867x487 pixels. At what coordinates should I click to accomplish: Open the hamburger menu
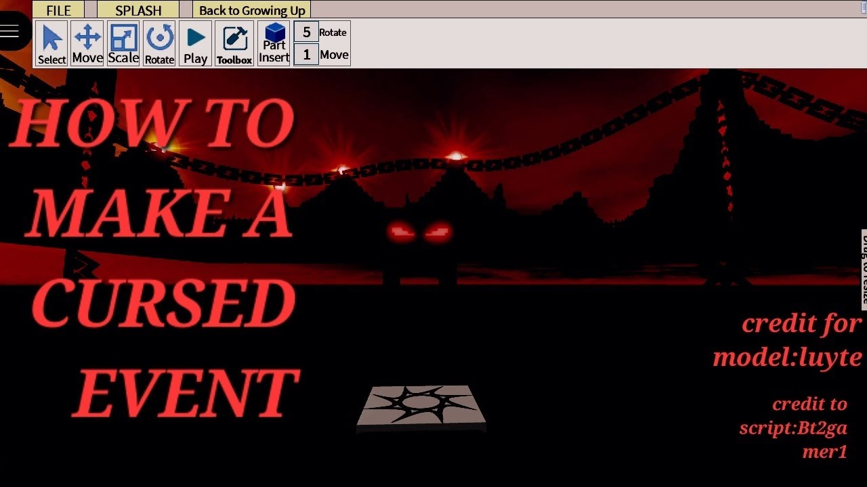point(10,30)
